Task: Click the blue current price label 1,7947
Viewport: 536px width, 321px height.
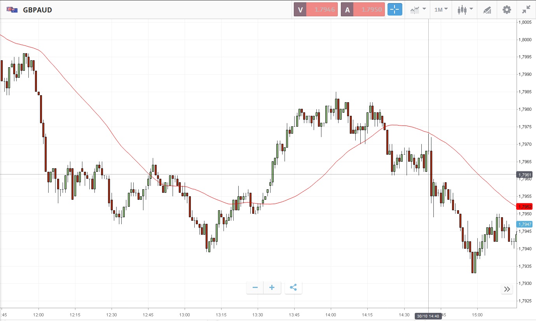Action: pos(524,224)
